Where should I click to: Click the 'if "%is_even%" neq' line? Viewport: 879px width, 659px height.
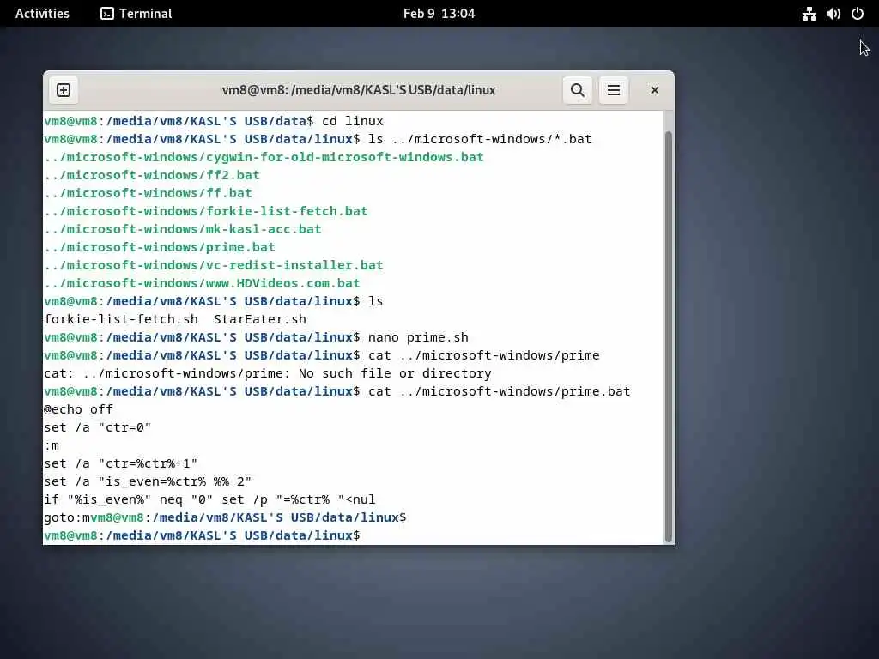click(x=209, y=499)
